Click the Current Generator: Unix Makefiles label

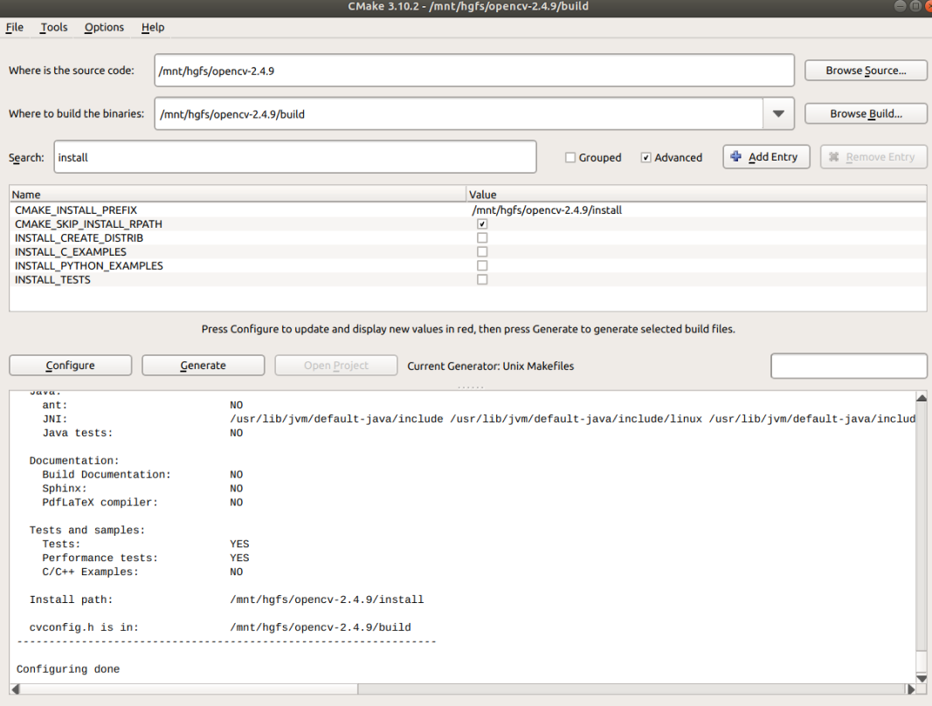pos(490,366)
